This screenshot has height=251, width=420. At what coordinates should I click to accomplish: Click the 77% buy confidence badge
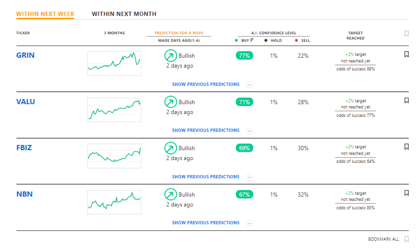[244, 56]
